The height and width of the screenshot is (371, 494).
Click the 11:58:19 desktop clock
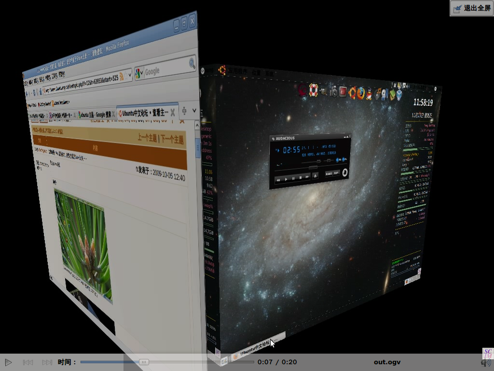click(423, 102)
